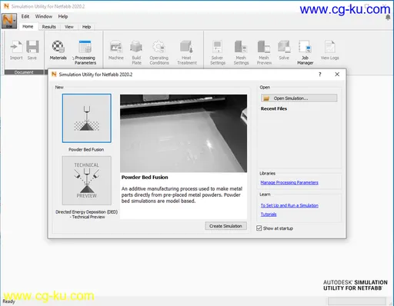
Task: Toggle Show at startup checkbox
Action: pyautogui.click(x=259, y=228)
